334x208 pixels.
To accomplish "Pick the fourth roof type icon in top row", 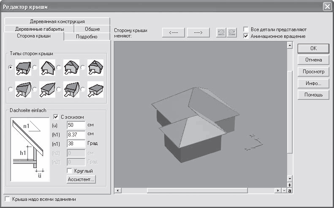I will [x=95, y=67].
